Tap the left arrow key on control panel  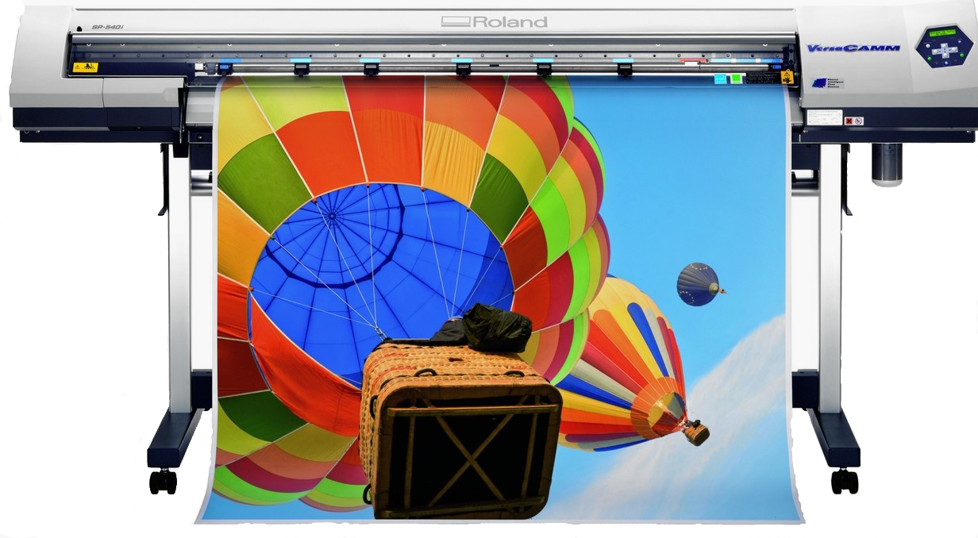pyautogui.click(x=936, y=52)
